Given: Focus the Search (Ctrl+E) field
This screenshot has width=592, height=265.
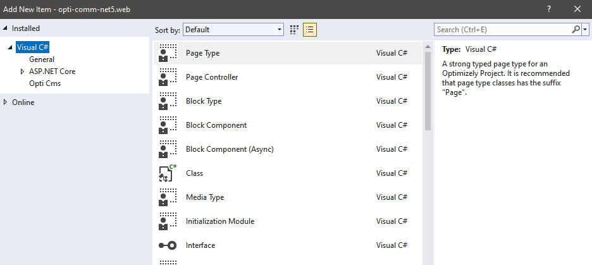Looking at the screenshot, I should [x=503, y=30].
